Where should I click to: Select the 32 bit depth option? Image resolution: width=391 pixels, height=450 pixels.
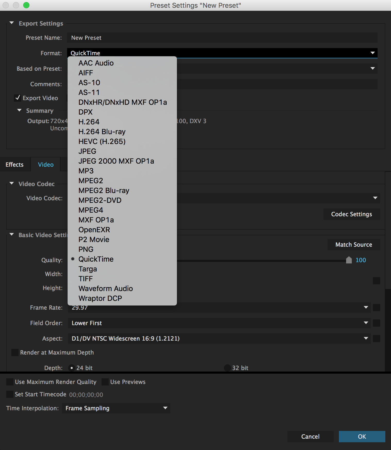coord(227,368)
